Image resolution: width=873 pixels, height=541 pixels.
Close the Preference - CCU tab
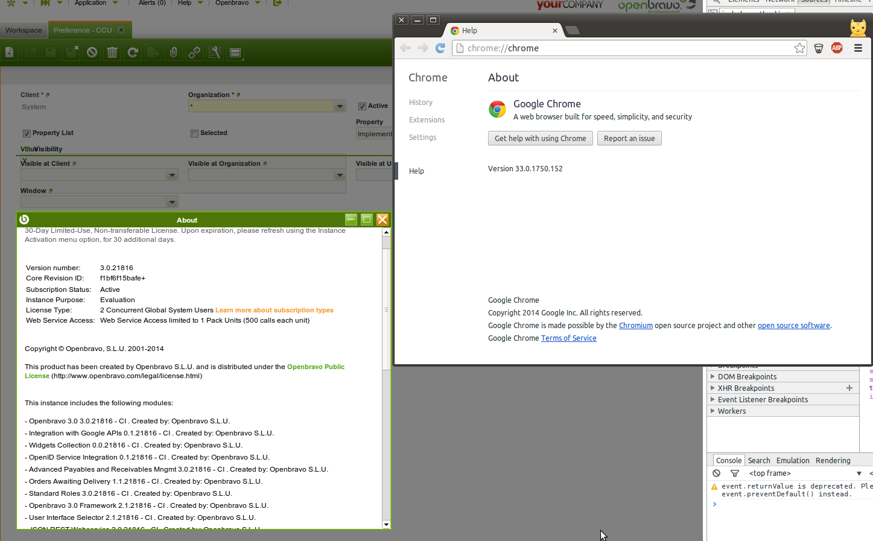[x=121, y=30]
